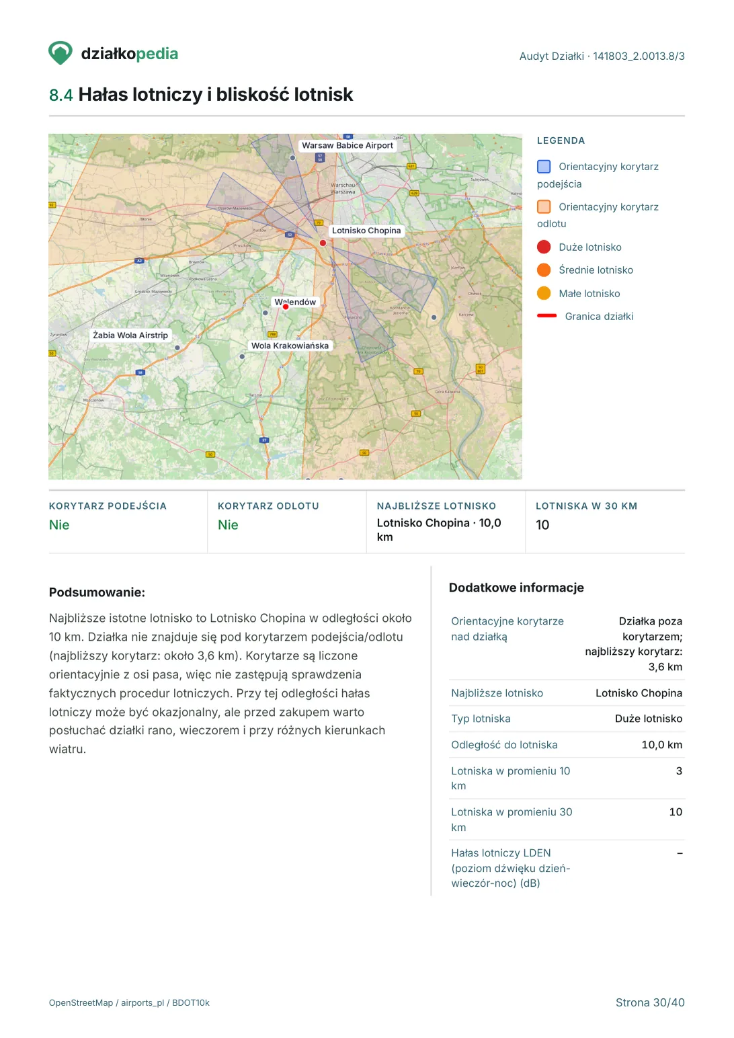Click the red parcel dot at Walendów
734x1038 pixels.
[x=286, y=307]
